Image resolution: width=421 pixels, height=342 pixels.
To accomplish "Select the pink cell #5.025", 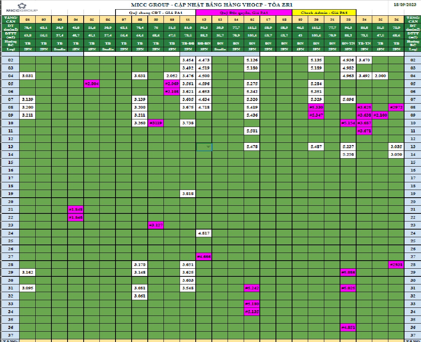I will 348,288.
